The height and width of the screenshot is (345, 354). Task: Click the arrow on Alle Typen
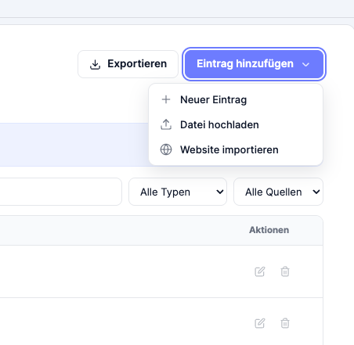coord(220,192)
